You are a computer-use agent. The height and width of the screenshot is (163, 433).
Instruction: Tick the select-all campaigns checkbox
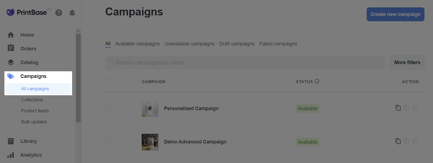109,82
